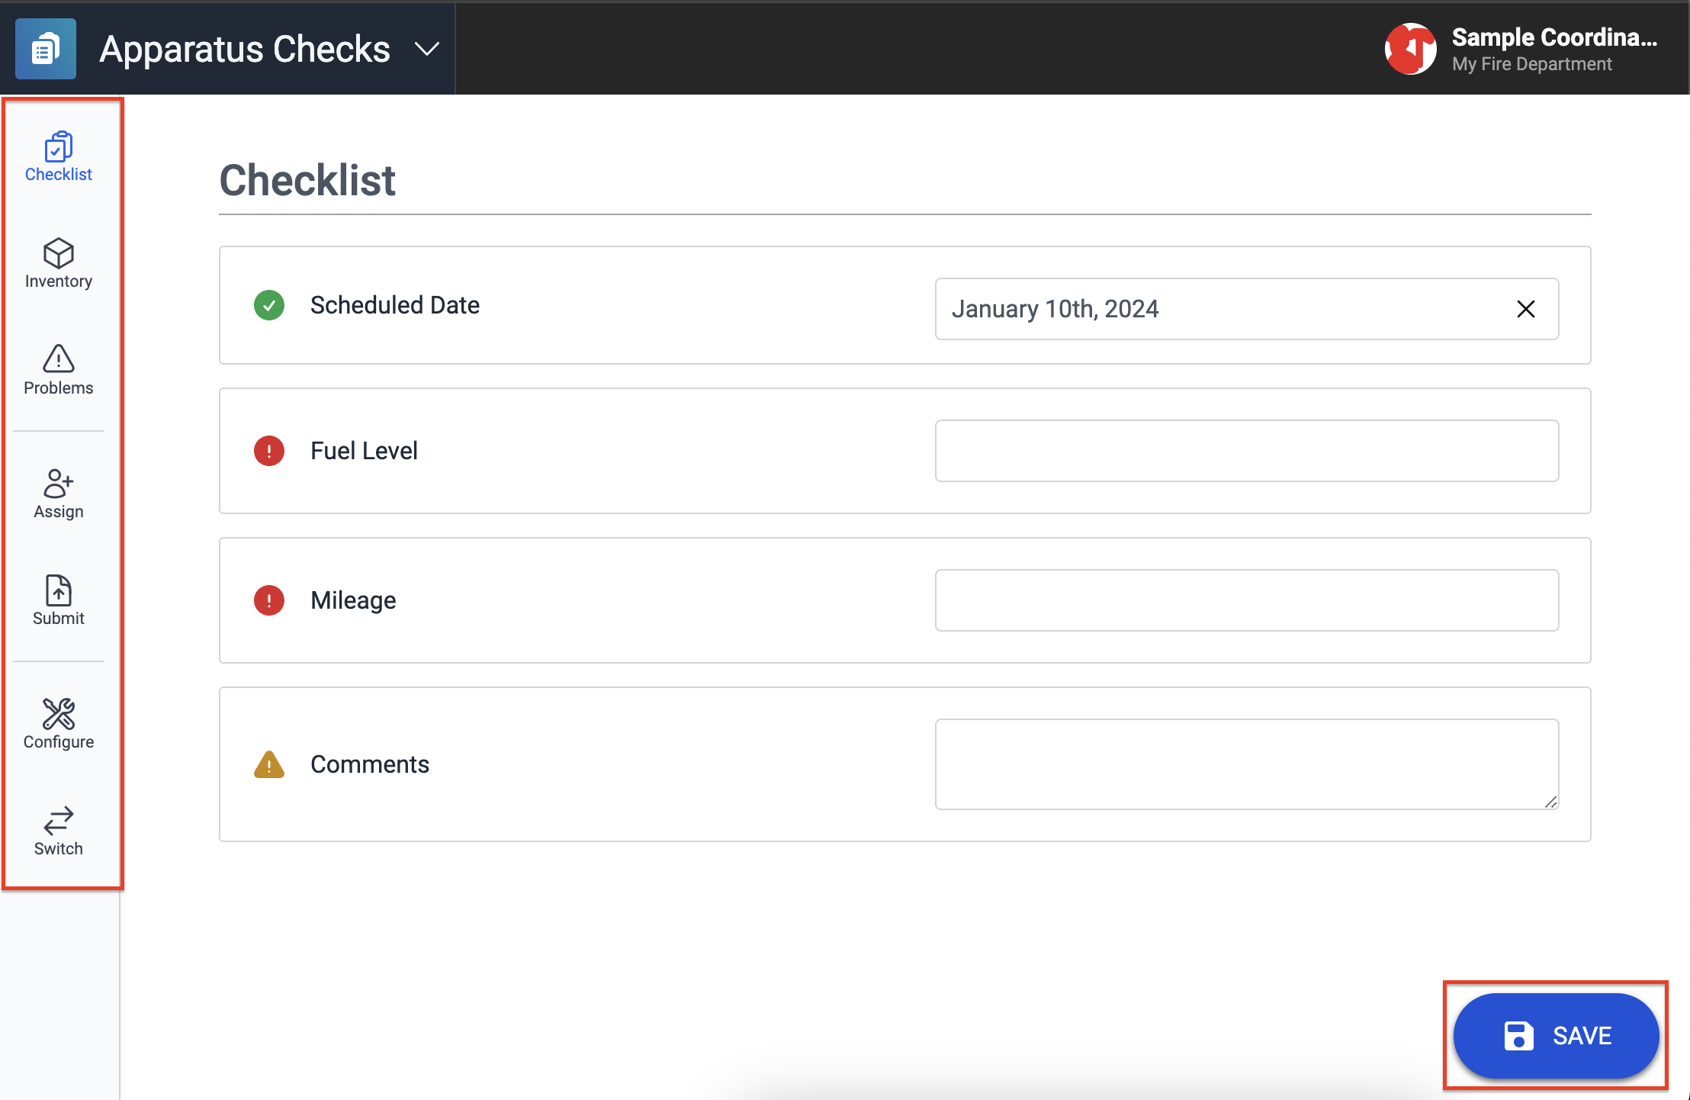Viewport: 1690px width, 1100px height.
Task: Open the Checklist sidebar icon
Action: [x=58, y=147]
